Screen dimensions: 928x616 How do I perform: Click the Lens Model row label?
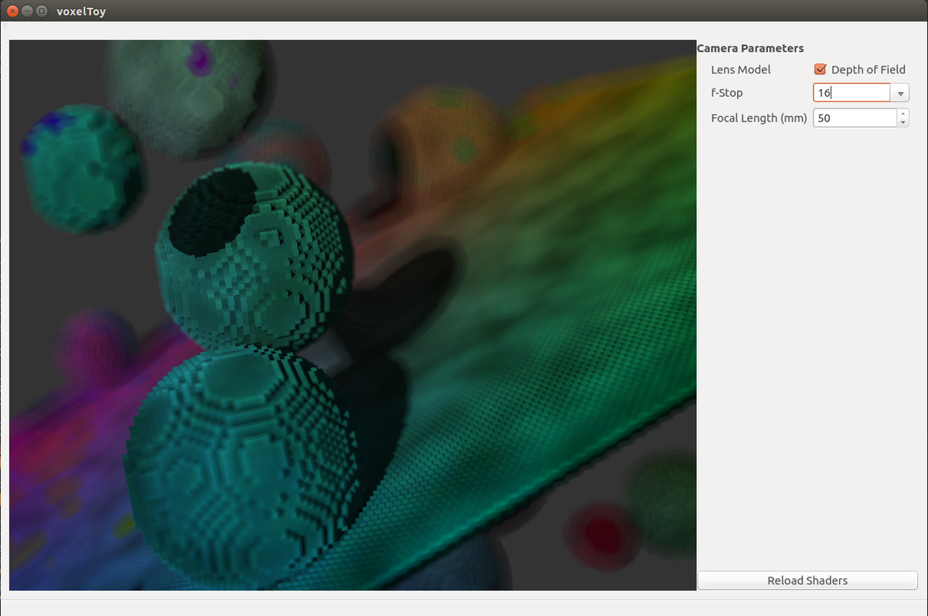(x=740, y=70)
